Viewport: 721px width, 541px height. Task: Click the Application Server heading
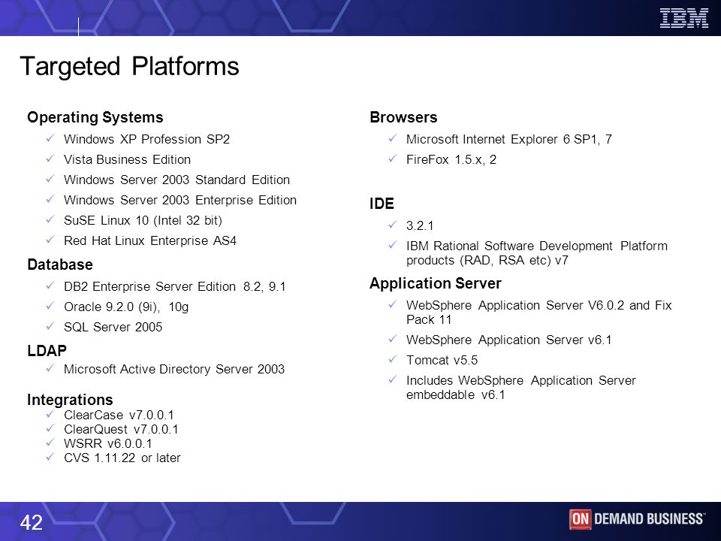[436, 283]
